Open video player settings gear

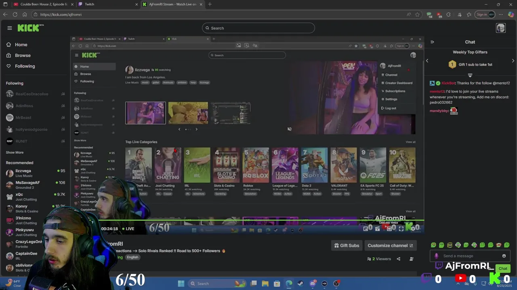coord(413,228)
